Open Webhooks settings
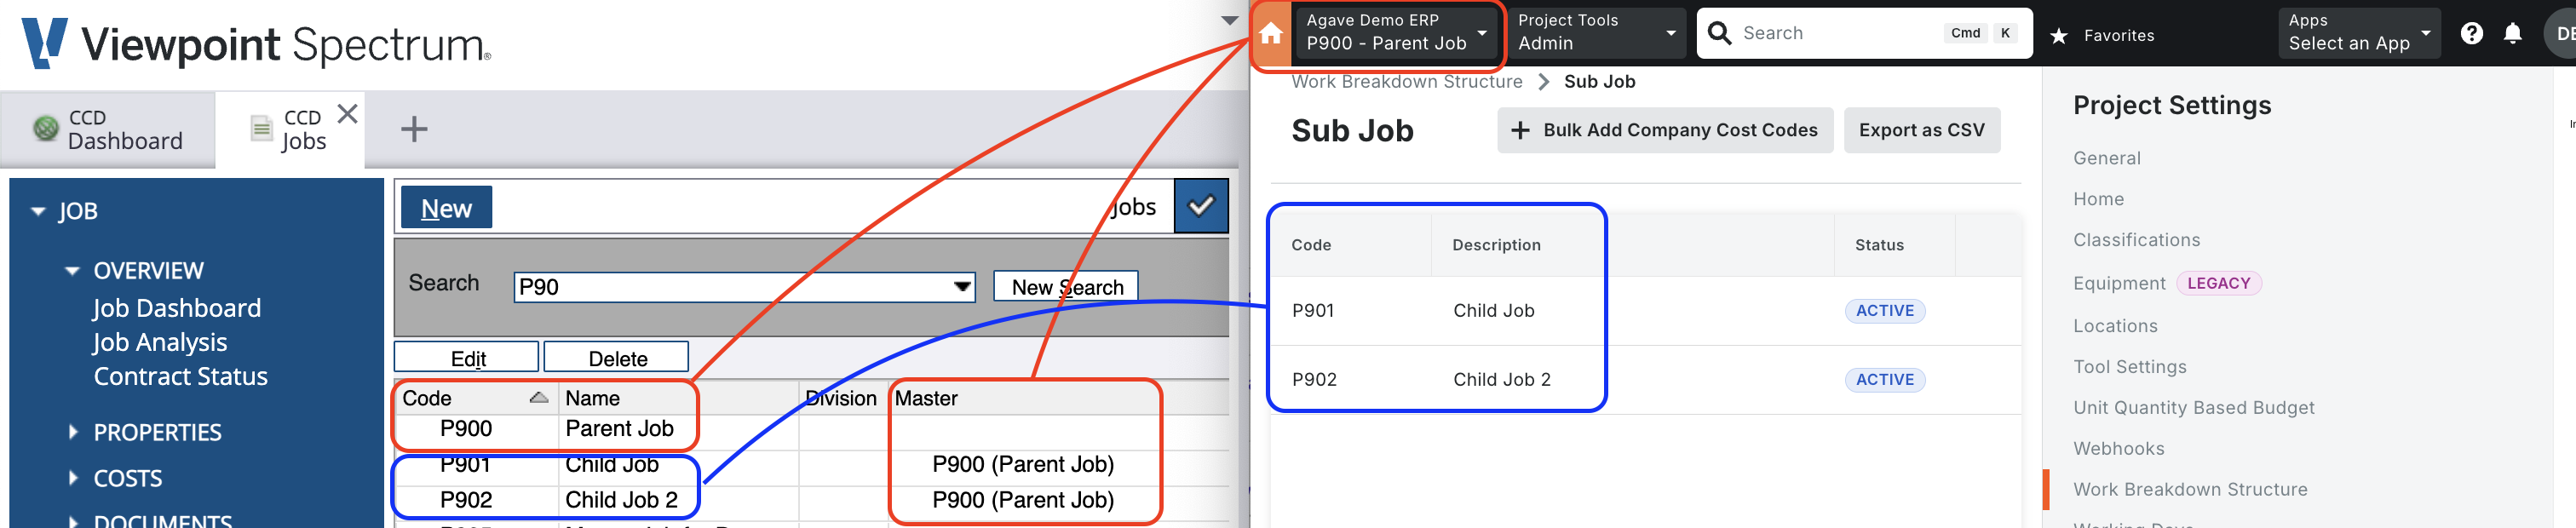 [x=2118, y=449]
